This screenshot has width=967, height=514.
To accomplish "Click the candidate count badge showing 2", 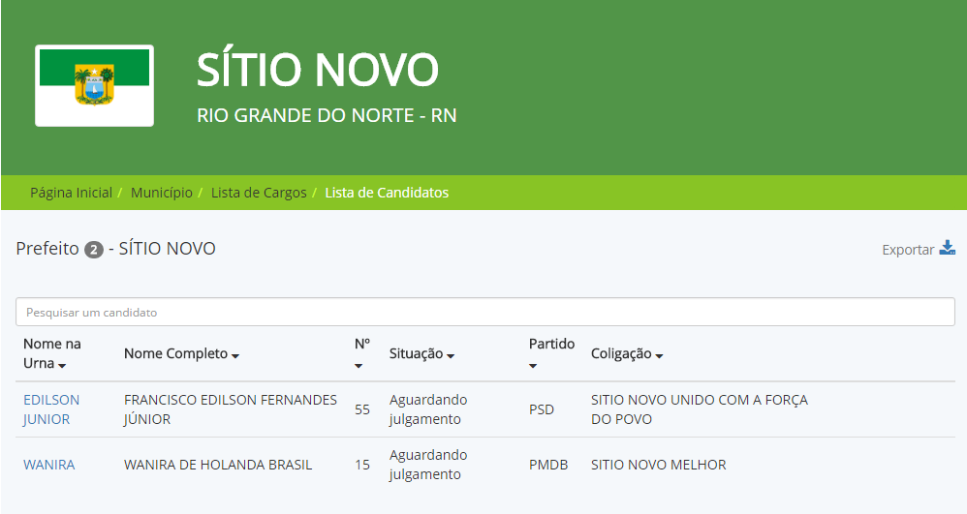I will [94, 250].
